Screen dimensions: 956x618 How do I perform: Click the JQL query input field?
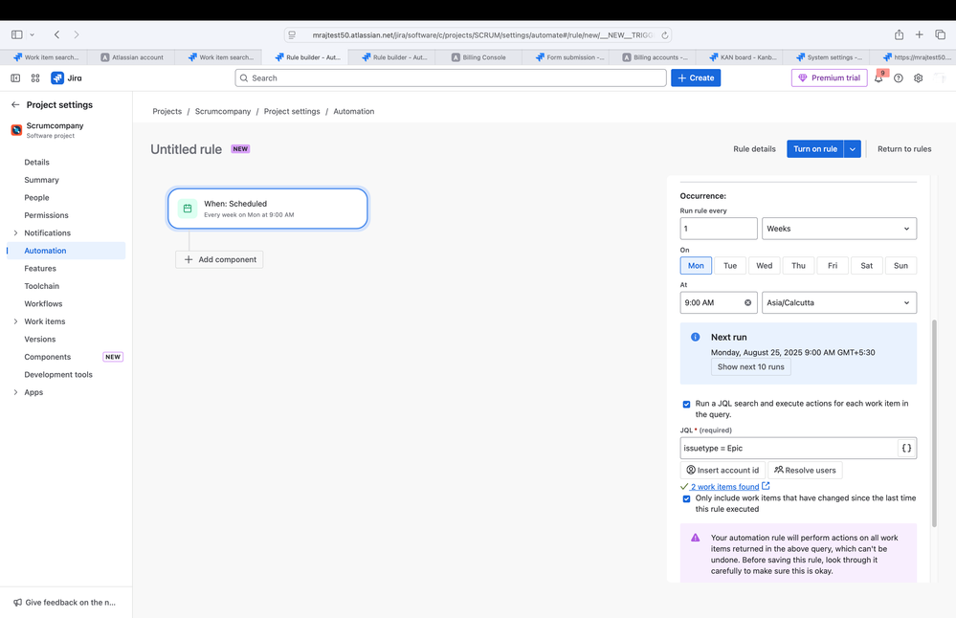click(x=789, y=448)
